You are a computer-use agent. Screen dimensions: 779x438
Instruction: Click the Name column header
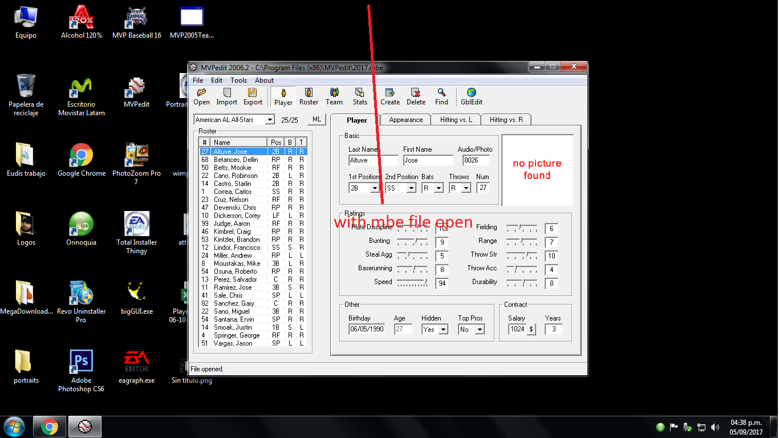[x=239, y=142]
